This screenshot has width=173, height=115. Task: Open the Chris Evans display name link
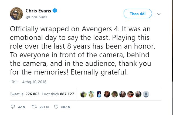click(39, 11)
